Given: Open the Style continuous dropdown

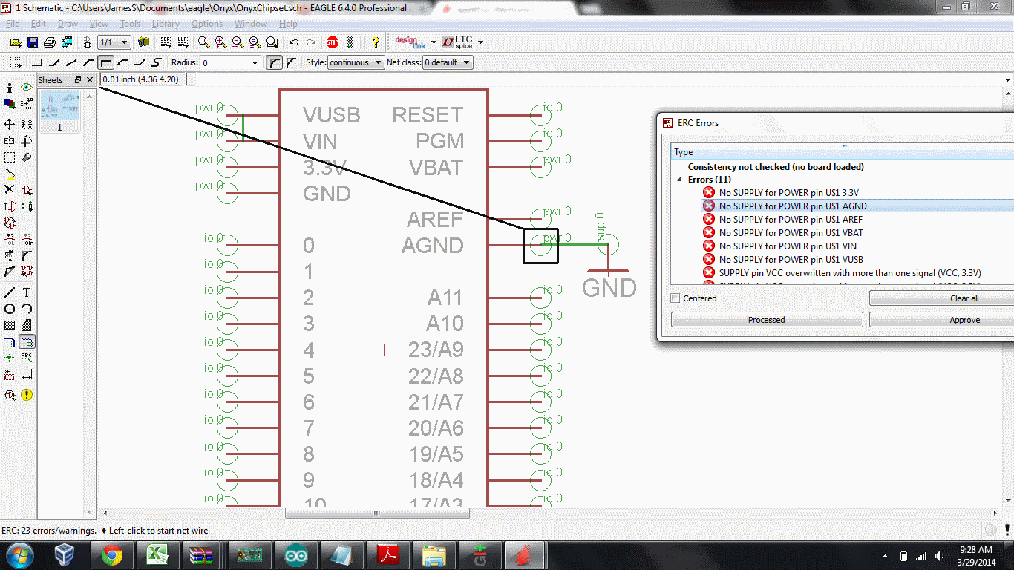Looking at the screenshot, I should [356, 63].
